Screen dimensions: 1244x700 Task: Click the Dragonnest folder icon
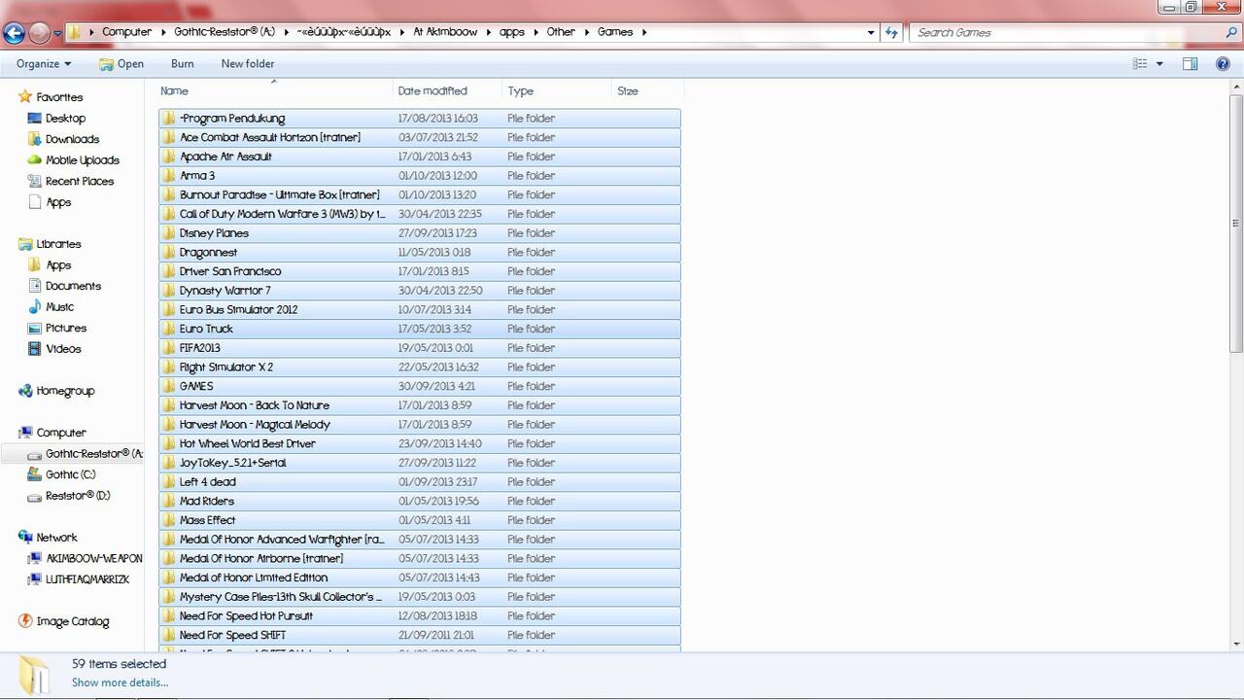[x=169, y=253]
